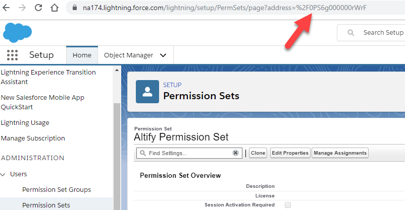Click the browser forward arrow
The height and width of the screenshot is (210, 405).
22,8
